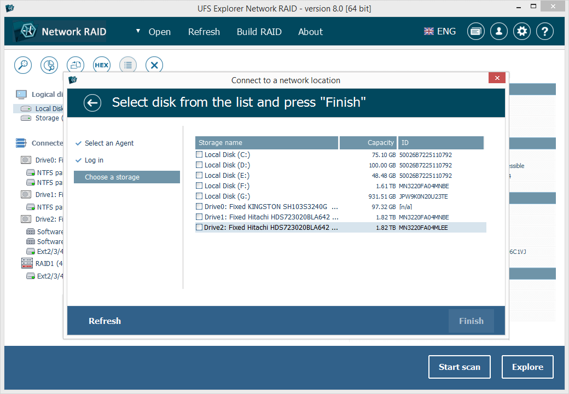Check the Drive2 Fixed Hitachi checkbox

[x=199, y=227]
